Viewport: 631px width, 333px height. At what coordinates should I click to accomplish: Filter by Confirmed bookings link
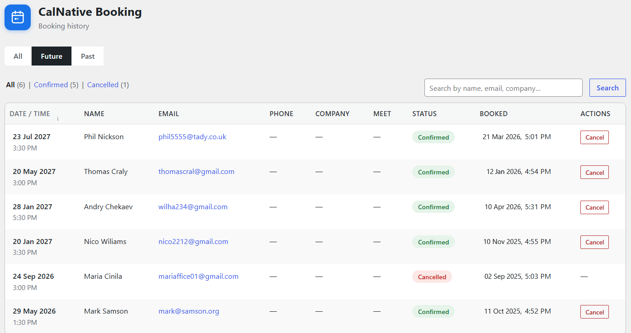pos(51,85)
